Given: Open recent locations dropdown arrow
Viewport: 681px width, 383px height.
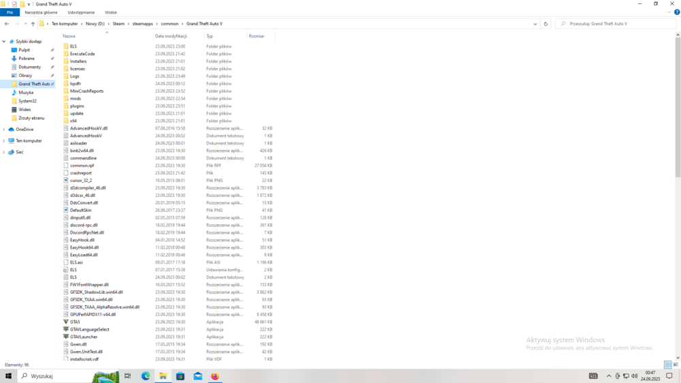Looking at the screenshot, I should click(x=25, y=24).
